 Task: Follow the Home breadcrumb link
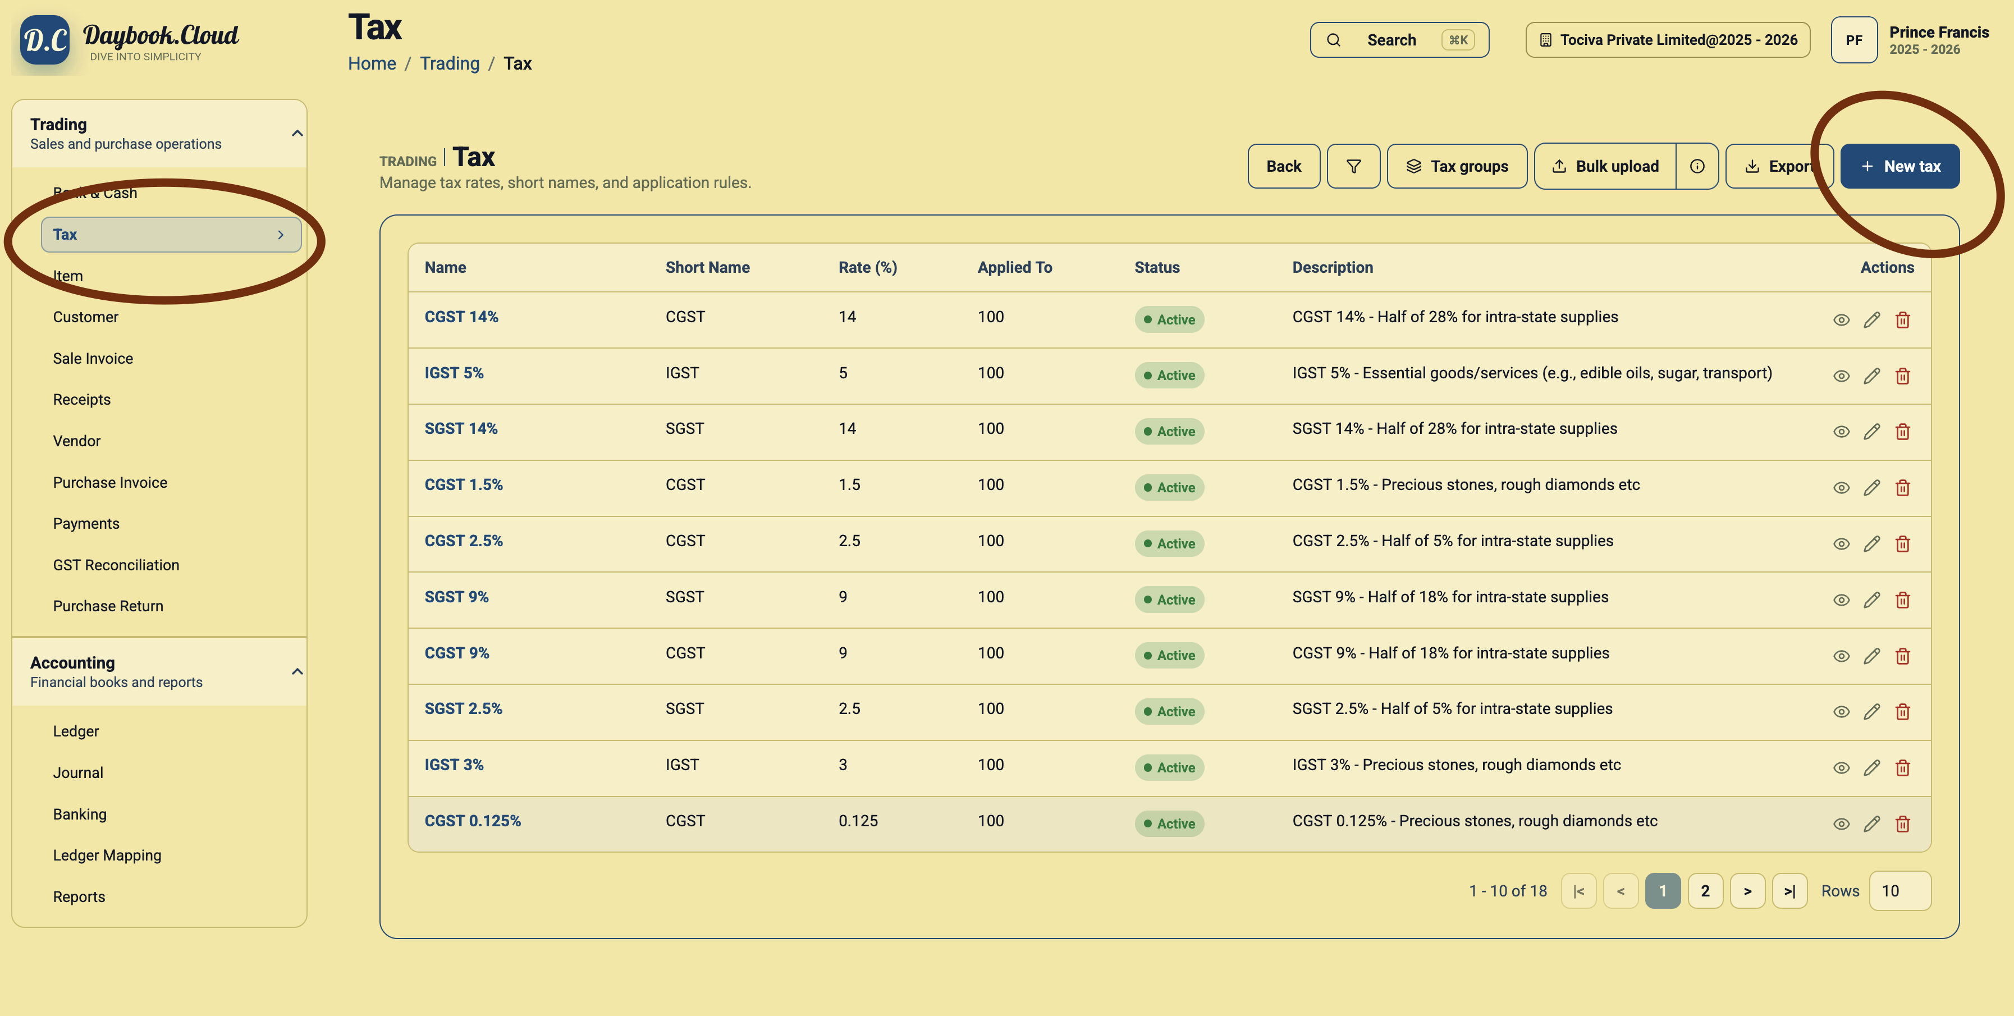tap(372, 63)
